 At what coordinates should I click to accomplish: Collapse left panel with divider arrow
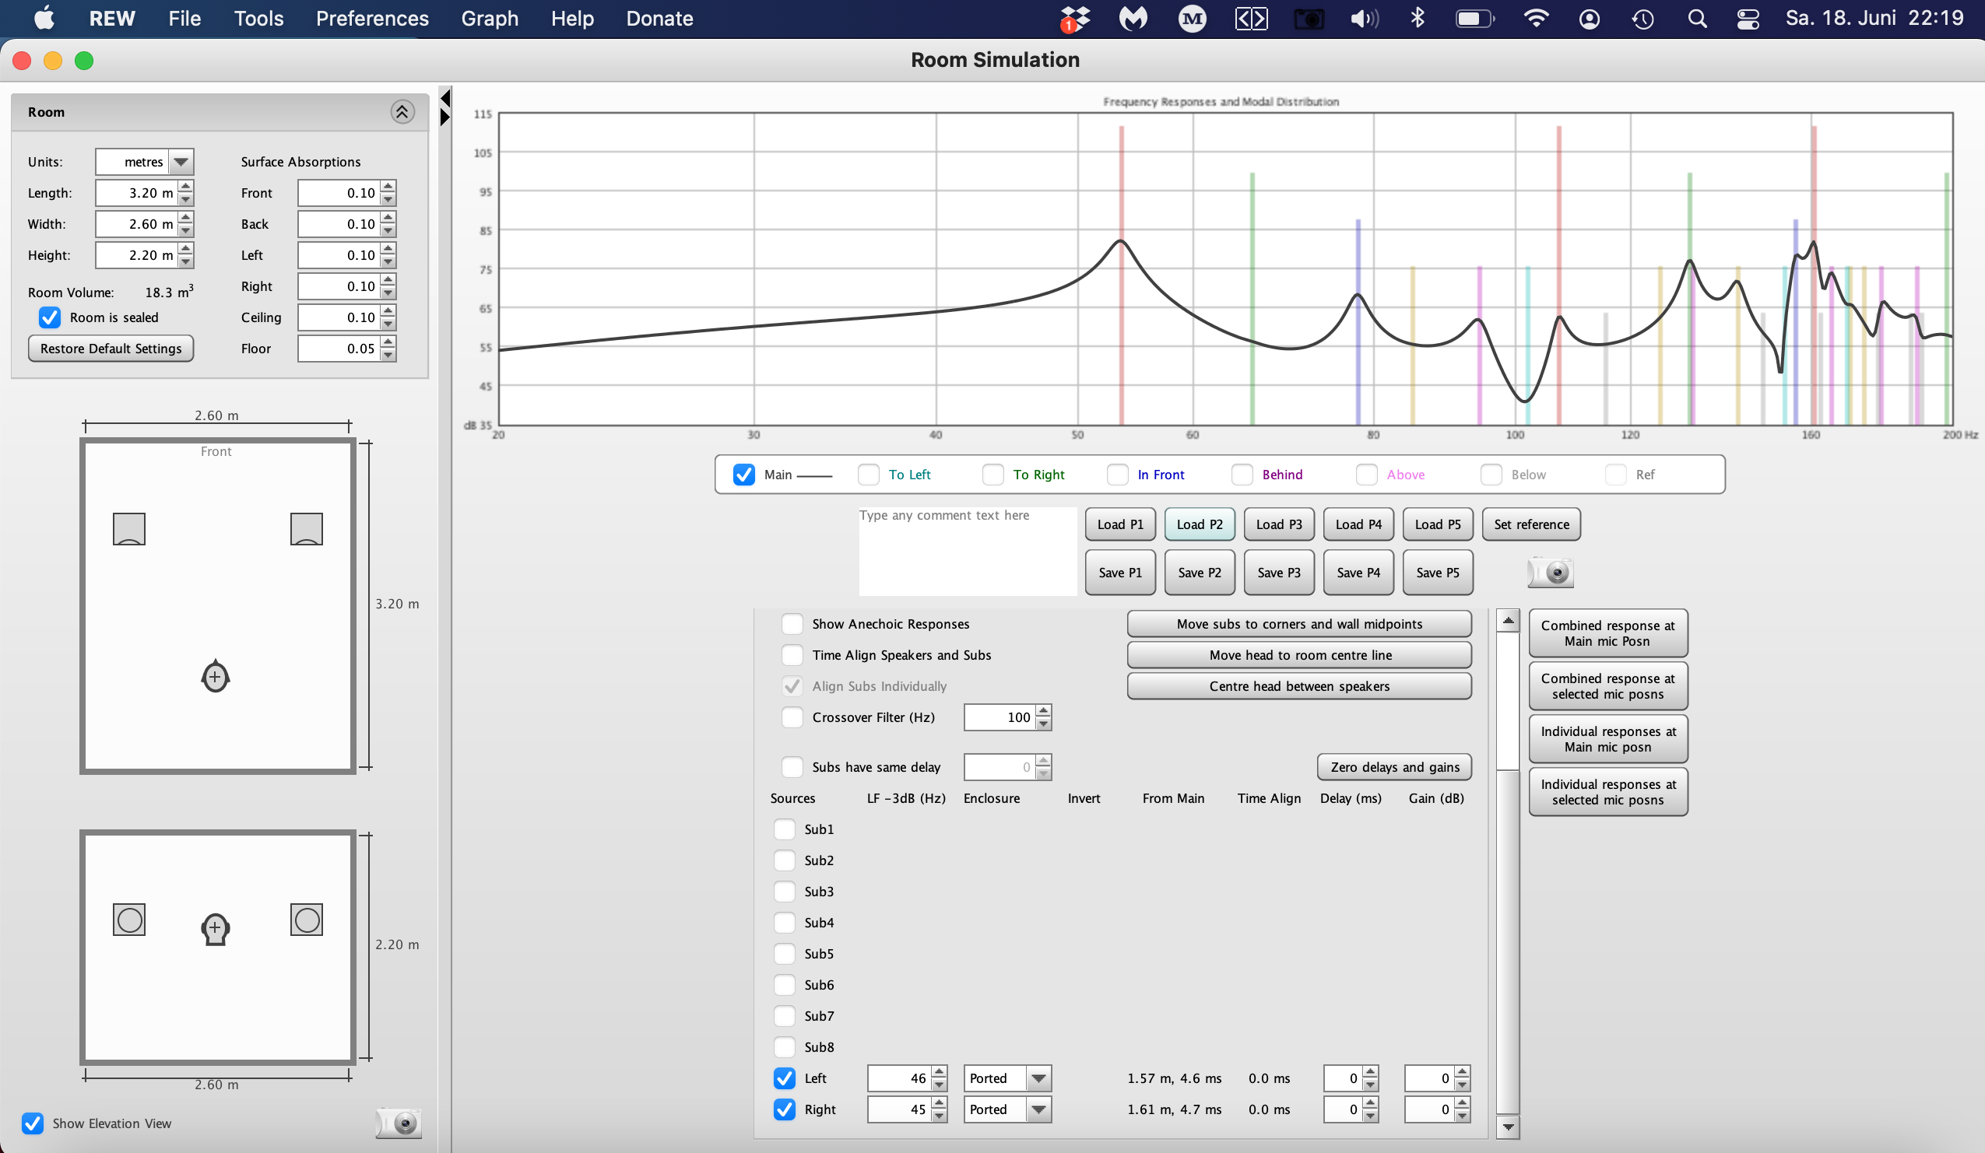[445, 98]
